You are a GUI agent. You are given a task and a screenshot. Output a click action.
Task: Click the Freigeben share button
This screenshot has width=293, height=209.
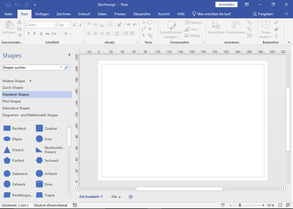[x=263, y=14]
